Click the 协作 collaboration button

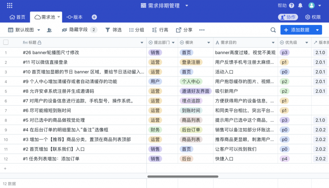[288, 17]
